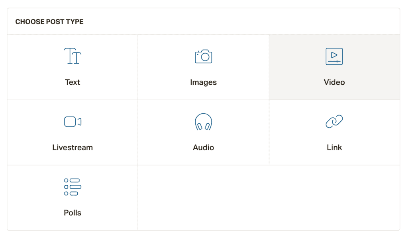Click the chain Link icon
Image resolution: width=408 pixels, height=237 pixels.
click(334, 121)
